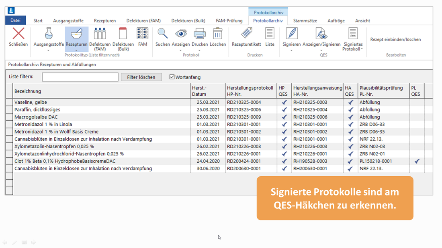The image size is (442, 248).
Task: Click the Schließen red X icon
Action: [x=18, y=34]
